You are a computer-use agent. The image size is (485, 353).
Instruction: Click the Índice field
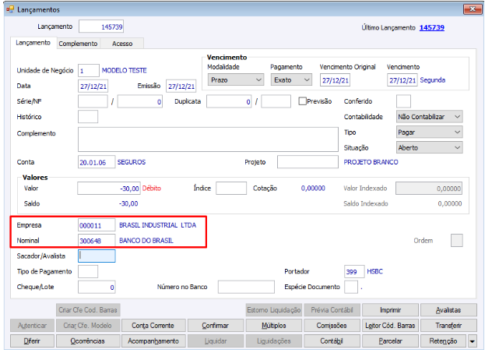click(231, 189)
